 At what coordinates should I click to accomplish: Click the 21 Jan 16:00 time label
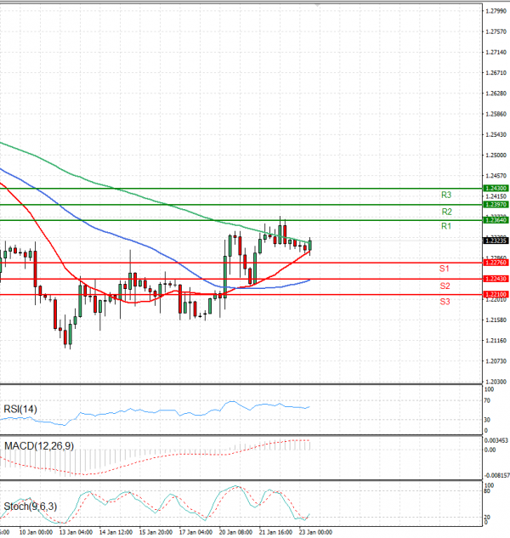275,532
